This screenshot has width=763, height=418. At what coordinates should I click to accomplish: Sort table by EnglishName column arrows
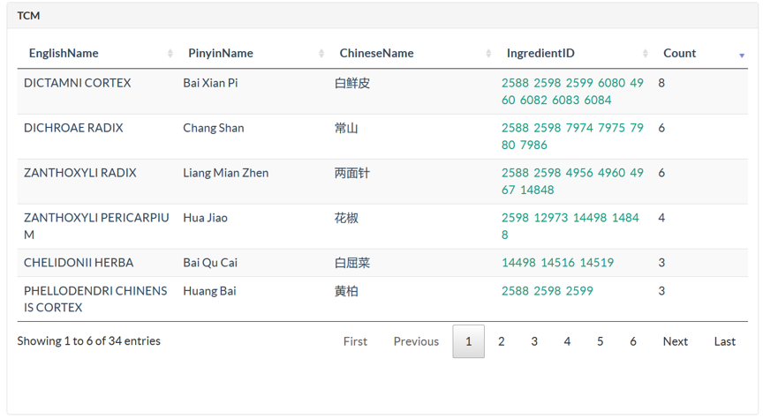coord(170,54)
